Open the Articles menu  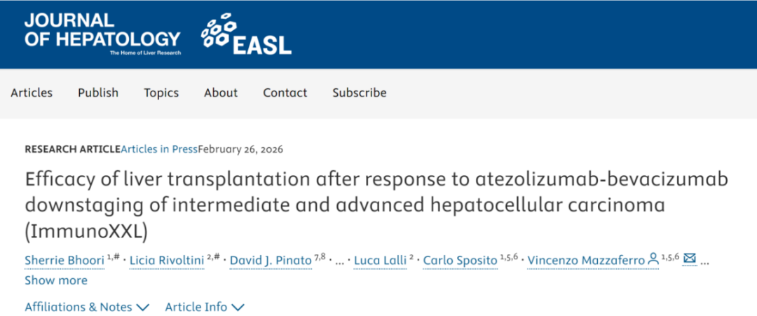click(32, 92)
